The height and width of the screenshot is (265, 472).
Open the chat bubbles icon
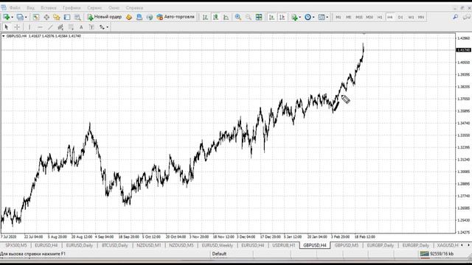pos(466,17)
